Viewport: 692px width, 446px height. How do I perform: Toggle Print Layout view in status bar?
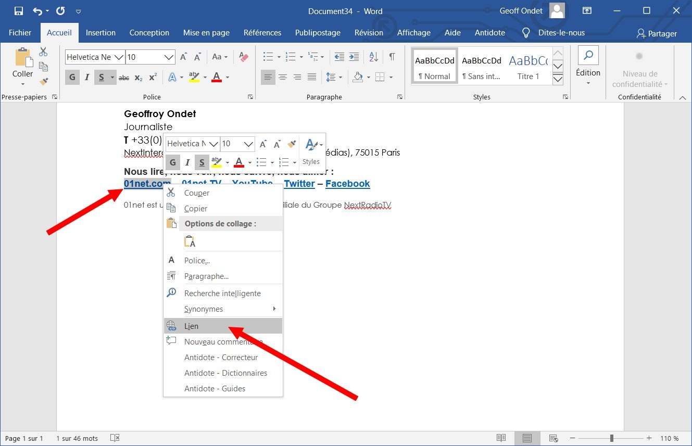[527, 438]
